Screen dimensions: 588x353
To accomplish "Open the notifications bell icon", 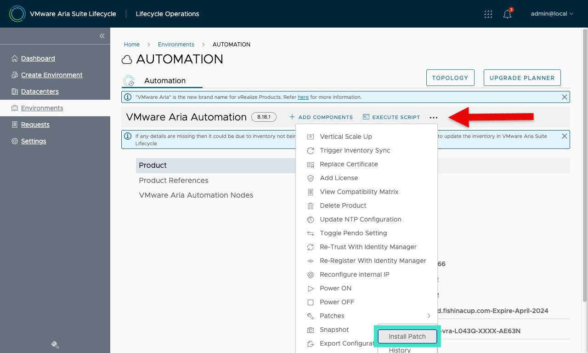I will pos(508,14).
